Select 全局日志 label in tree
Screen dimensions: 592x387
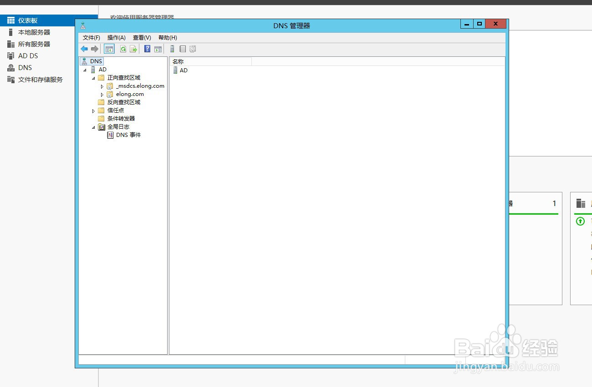(x=118, y=127)
